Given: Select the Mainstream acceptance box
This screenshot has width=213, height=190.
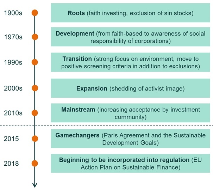Looking at the screenshot, I should click(x=130, y=113).
